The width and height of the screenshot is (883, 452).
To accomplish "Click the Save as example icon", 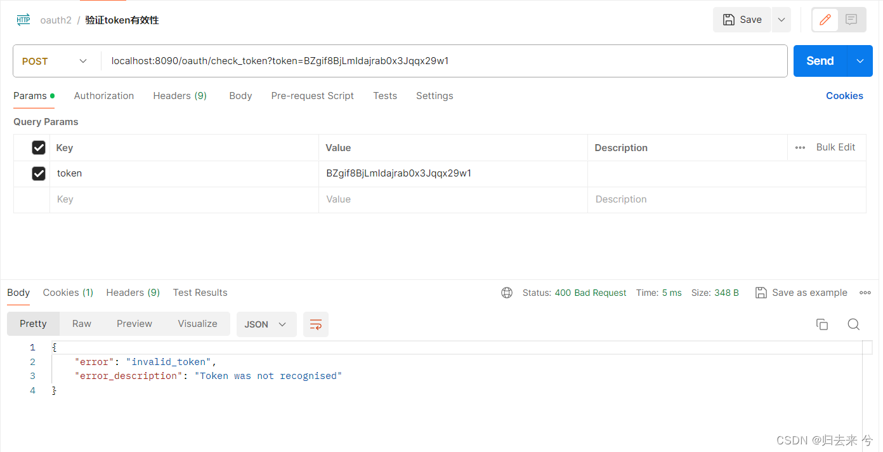I will [761, 293].
